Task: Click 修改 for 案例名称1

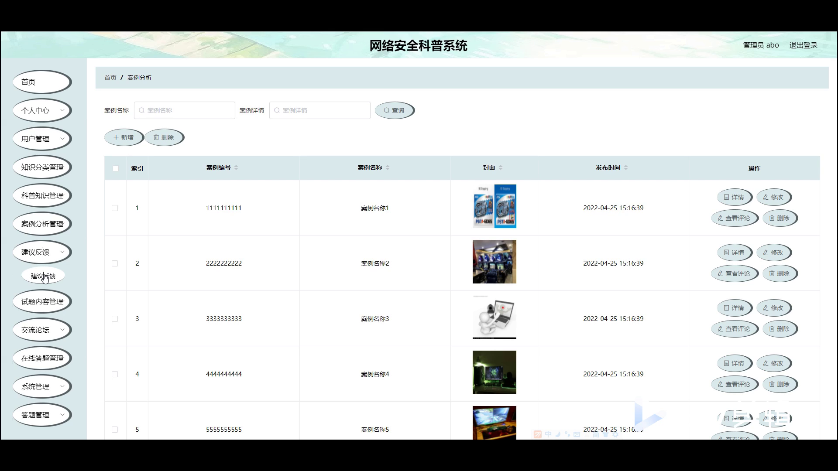Action: pyautogui.click(x=773, y=197)
